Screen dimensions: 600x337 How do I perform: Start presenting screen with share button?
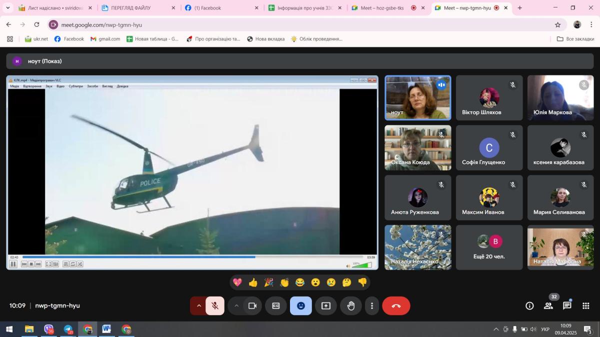pyautogui.click(x=326, y=306)
